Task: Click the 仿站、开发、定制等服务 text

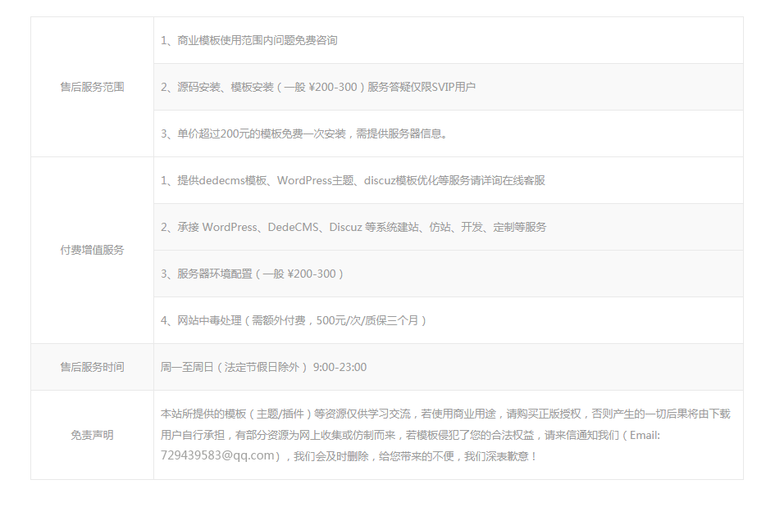Action: click(x=488, y=227)
